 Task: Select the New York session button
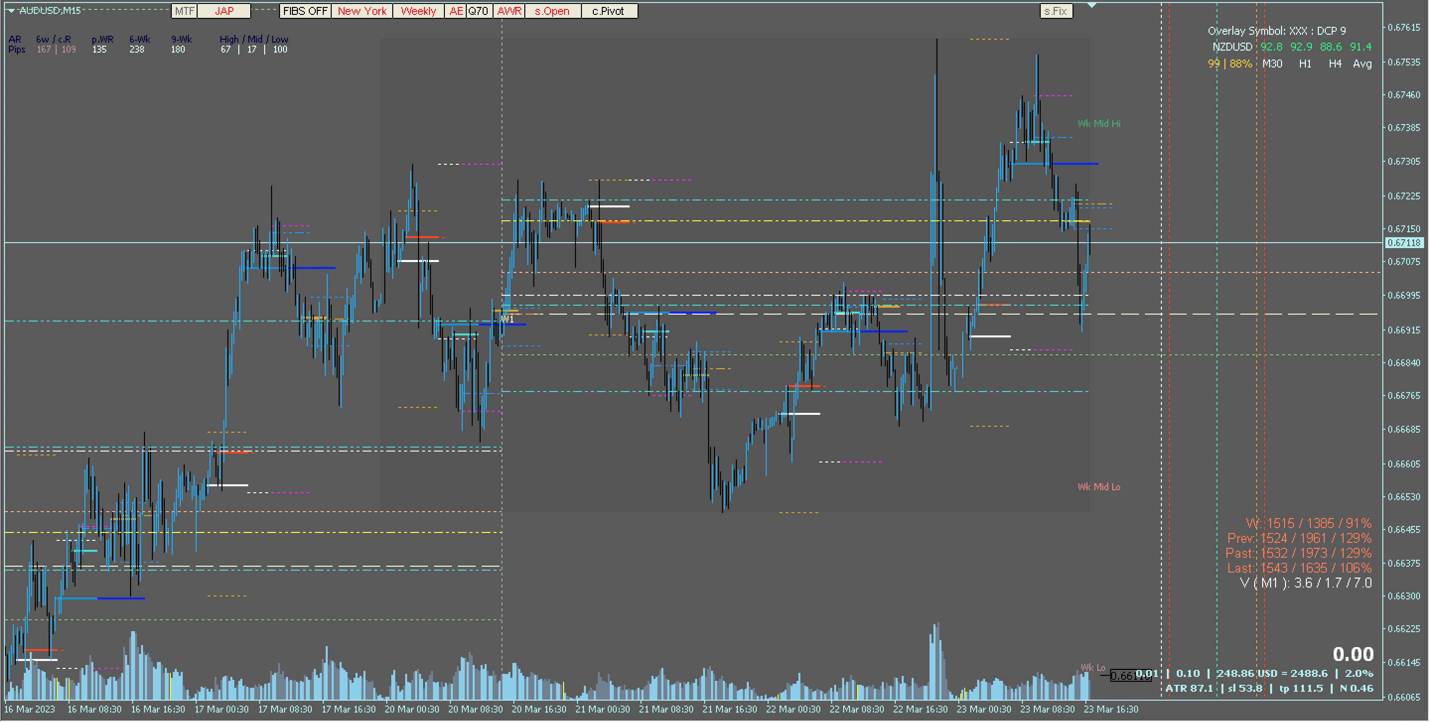[362, 11]
